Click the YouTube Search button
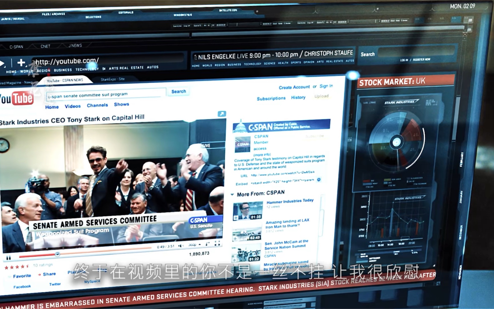 (179, 92)
